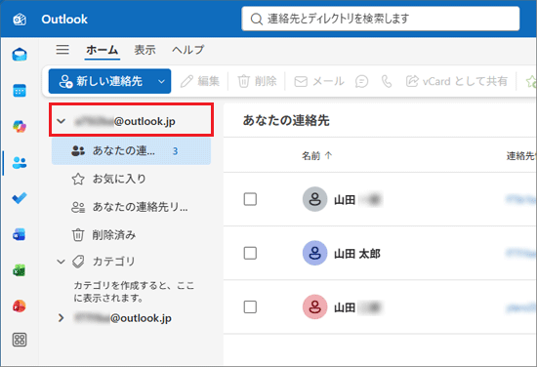Click the Outlook title text
The image size is (537, 367).
click(x=64, y=20)
